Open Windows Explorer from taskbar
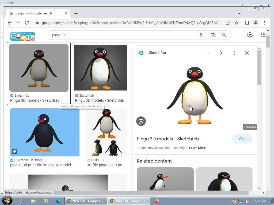Viewport: 274px width, 205px height. 33,201
